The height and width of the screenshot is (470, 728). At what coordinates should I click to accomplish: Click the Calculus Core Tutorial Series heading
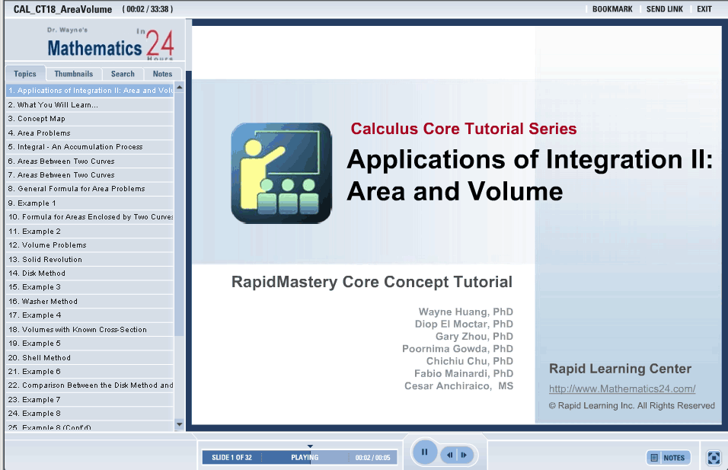pos(463,129)
